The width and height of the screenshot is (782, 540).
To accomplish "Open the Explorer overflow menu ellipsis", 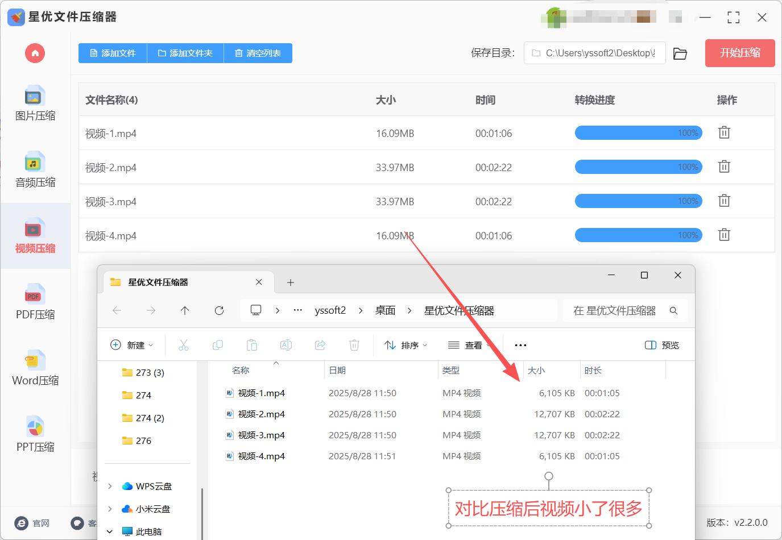I will [x=520, y=345].
